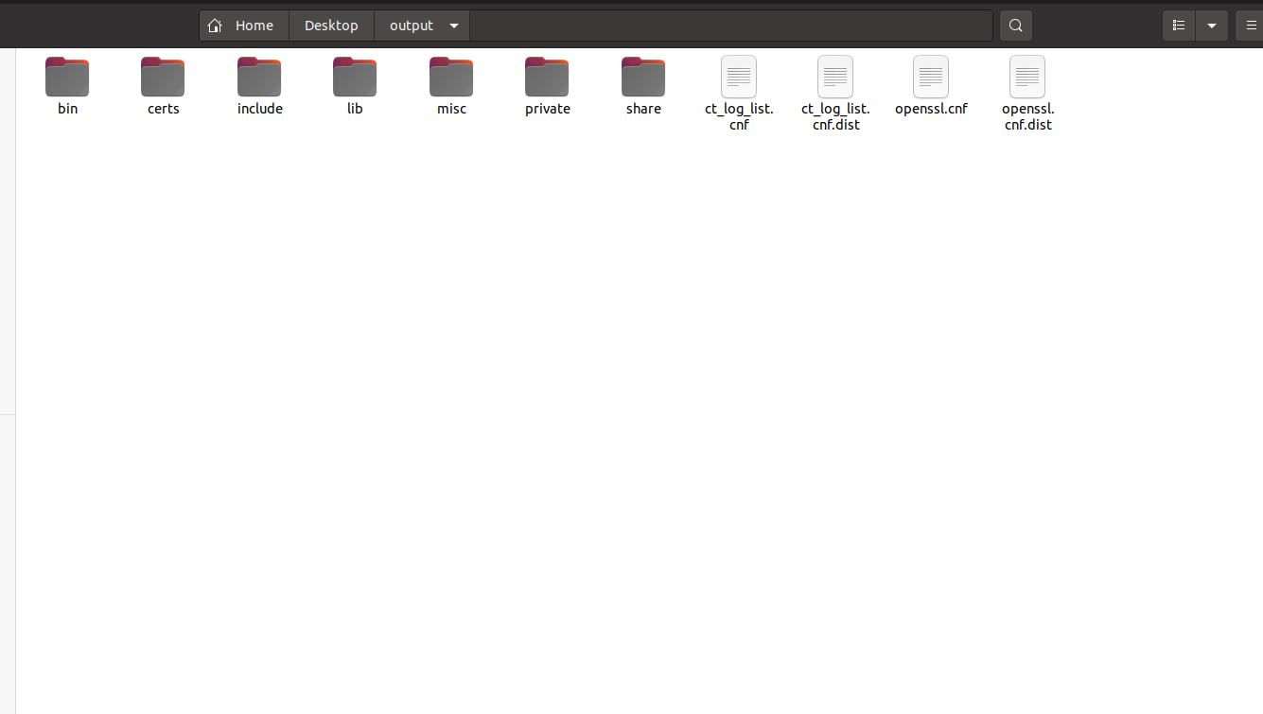Screen dimensions: 1263x714
Task: Open the lib folder
Action: [x=355, y=78]
